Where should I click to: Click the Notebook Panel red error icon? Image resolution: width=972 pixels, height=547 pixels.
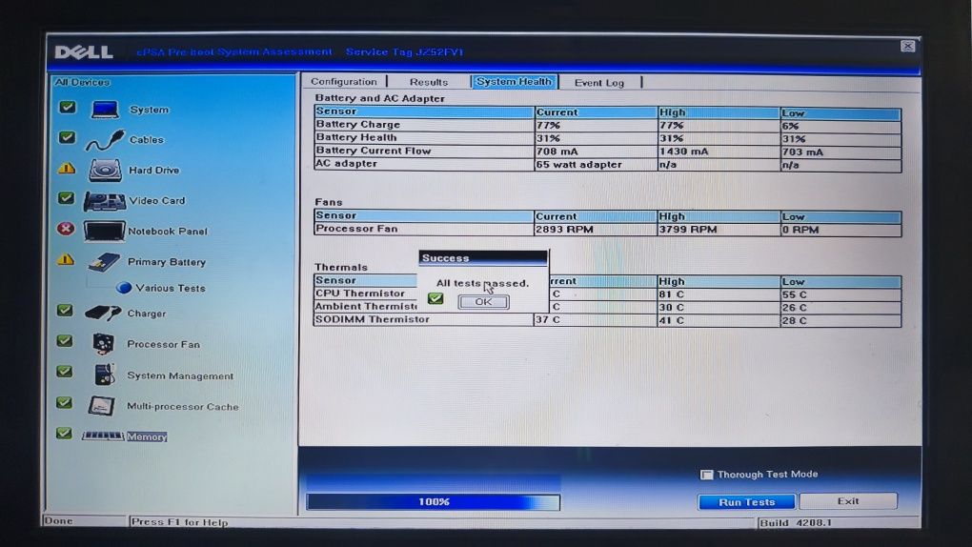pyautogui.click(x=66, y=229)
